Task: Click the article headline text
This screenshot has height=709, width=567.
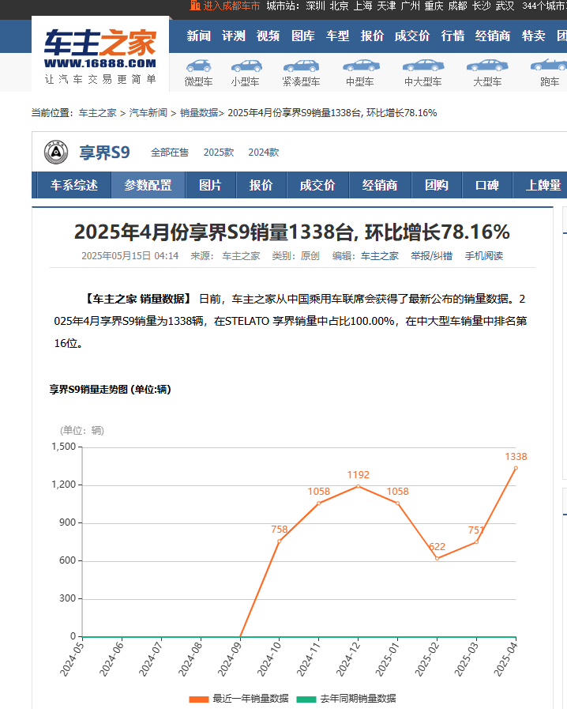Action: point(292,232)
